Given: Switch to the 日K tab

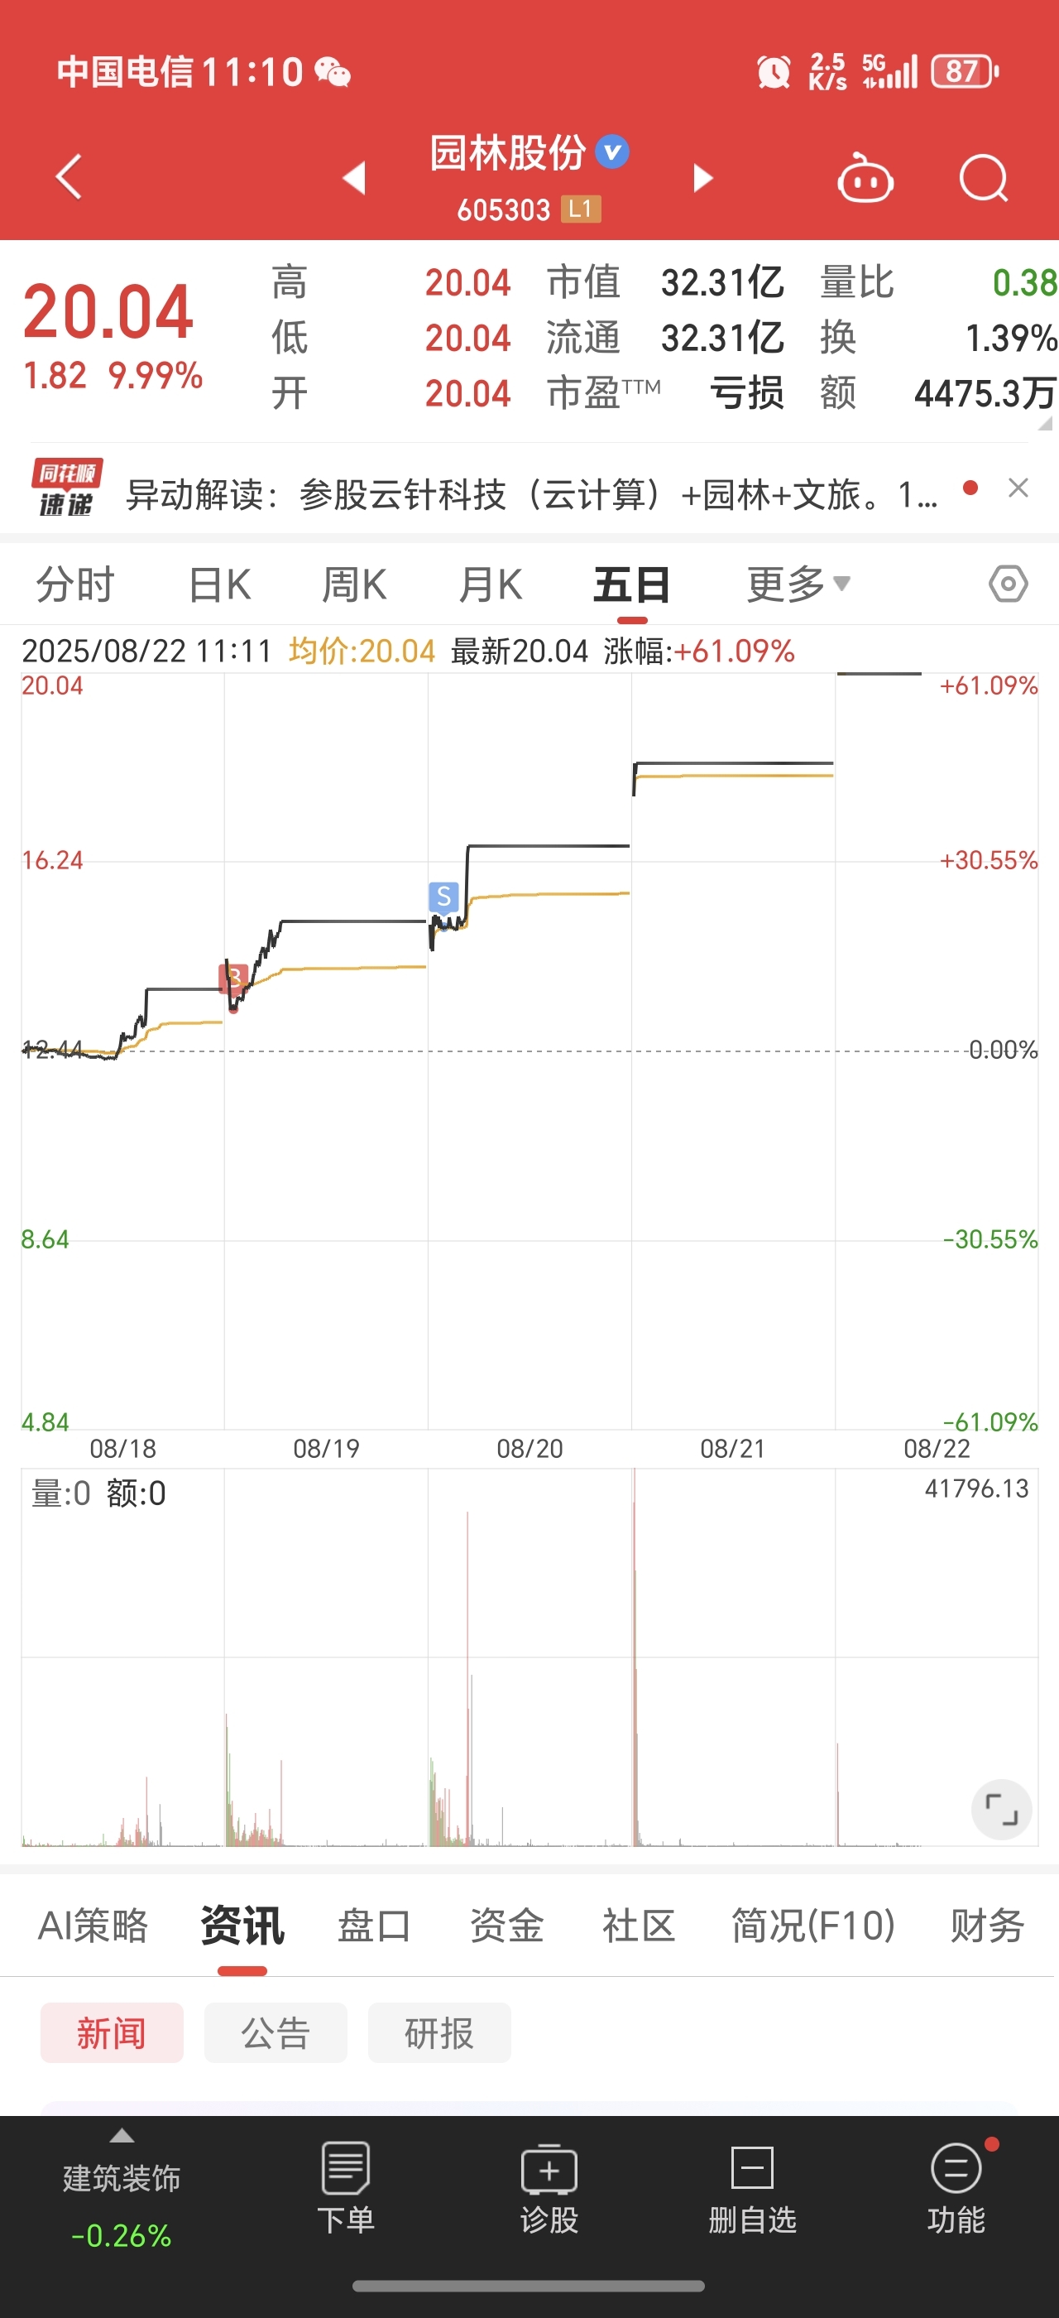Looking at the screenshot, I should [x=219, y=584].
